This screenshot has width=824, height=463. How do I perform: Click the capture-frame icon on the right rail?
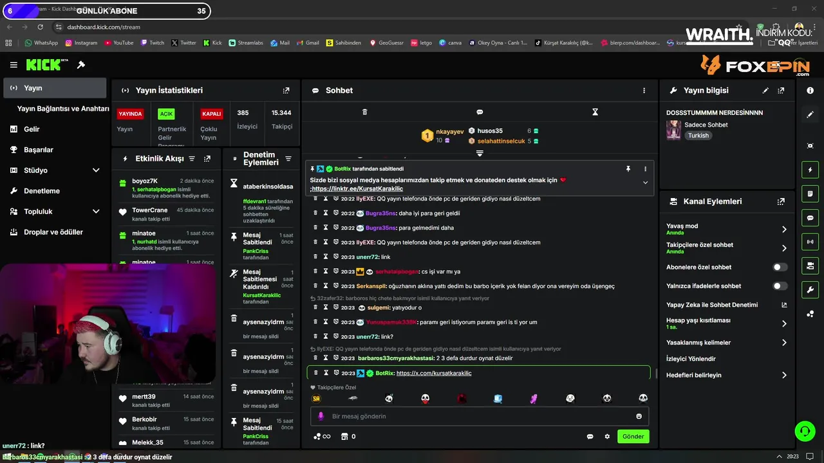(810, 146)
